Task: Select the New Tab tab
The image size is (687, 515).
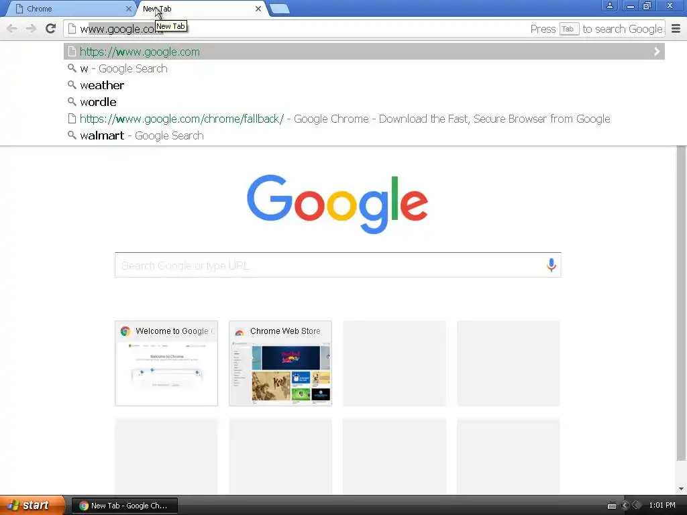Action: point(201,9)
